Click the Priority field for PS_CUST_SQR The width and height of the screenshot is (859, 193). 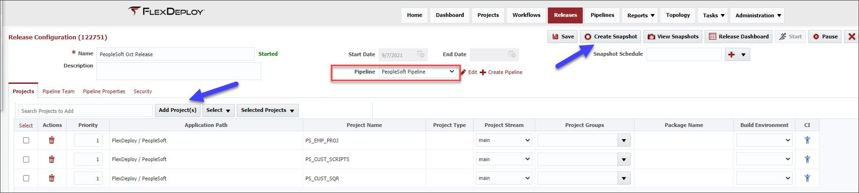coord(88,178)
